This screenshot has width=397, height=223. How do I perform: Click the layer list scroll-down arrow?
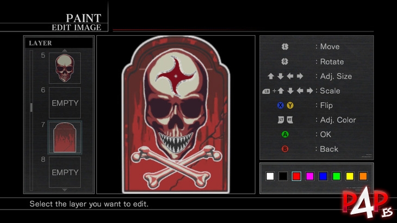65,190
